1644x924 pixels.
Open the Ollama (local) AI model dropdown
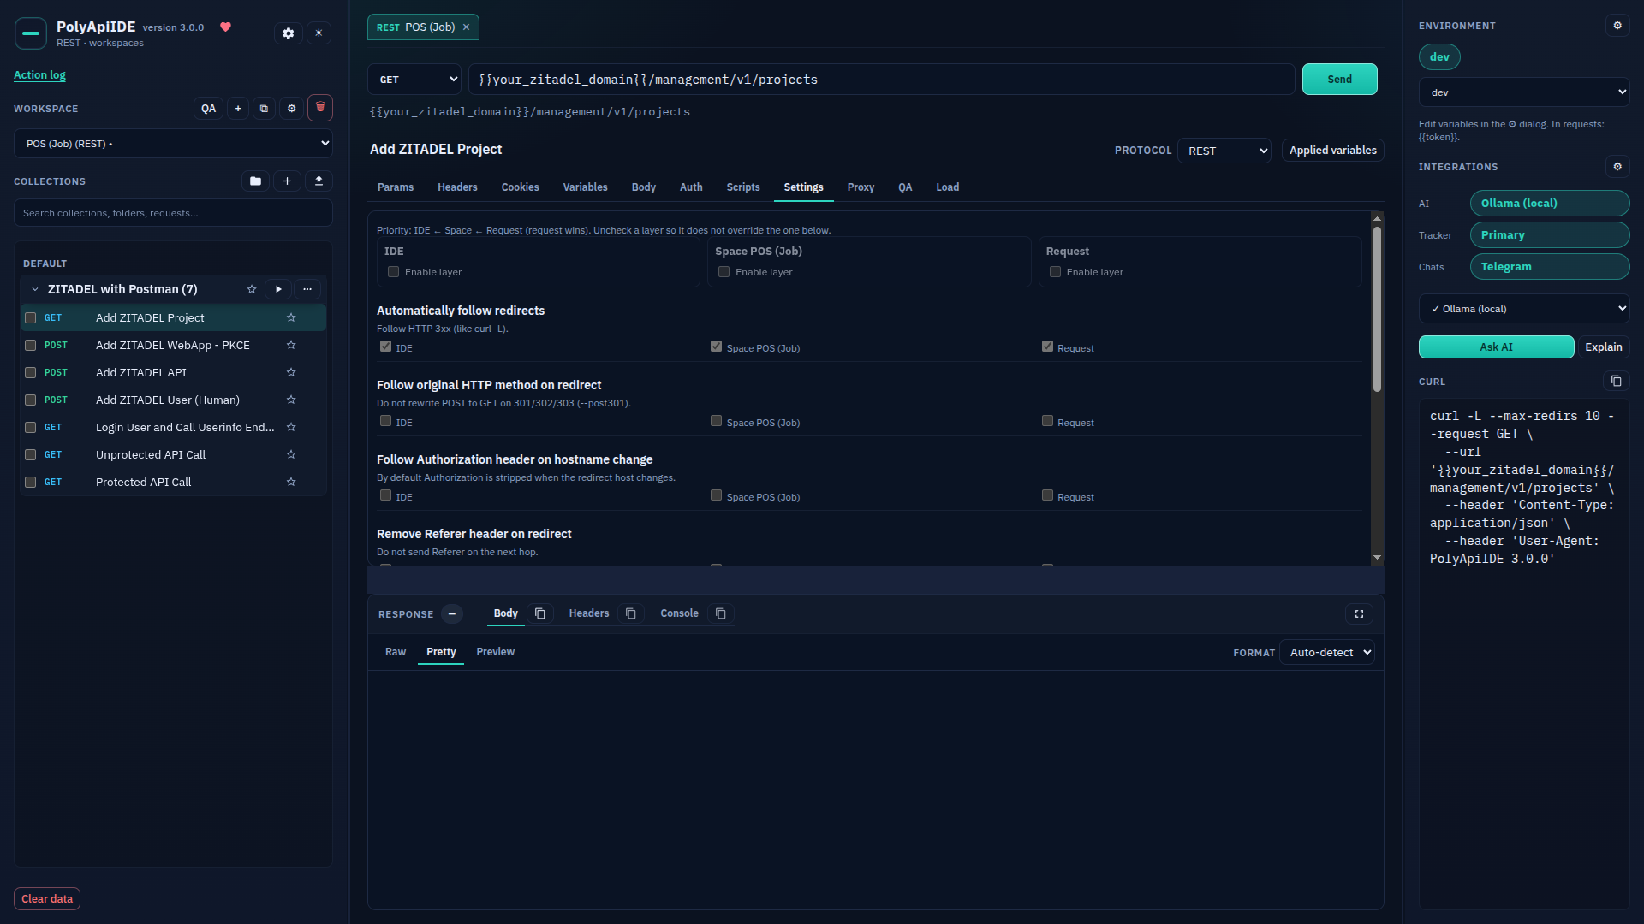point(1524,309)
